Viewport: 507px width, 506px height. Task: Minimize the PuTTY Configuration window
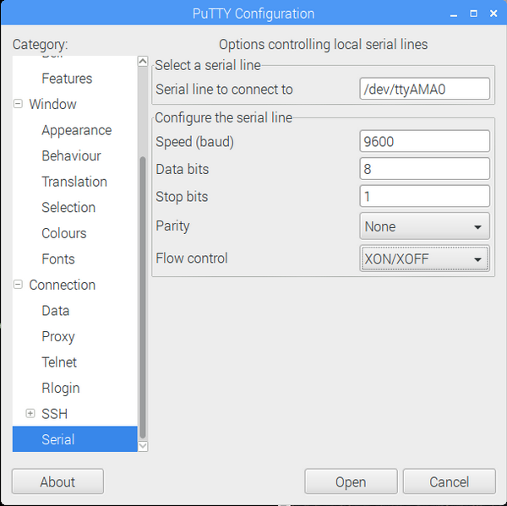(x=453, y=14)
